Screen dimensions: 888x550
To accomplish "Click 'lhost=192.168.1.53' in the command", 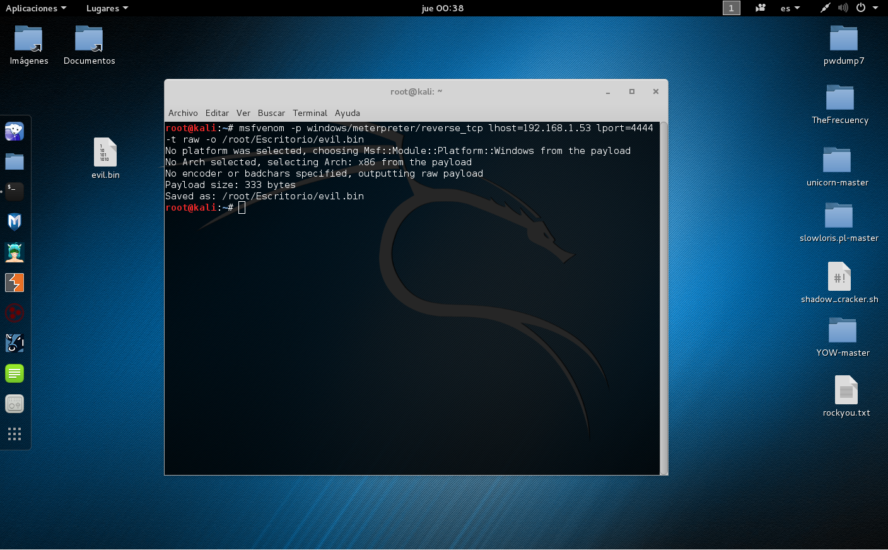I will click(x=540, y=128).
